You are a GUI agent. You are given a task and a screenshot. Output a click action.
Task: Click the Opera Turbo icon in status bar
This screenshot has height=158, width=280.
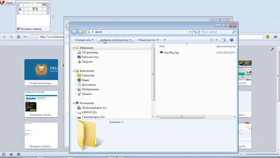pos(18,154)
